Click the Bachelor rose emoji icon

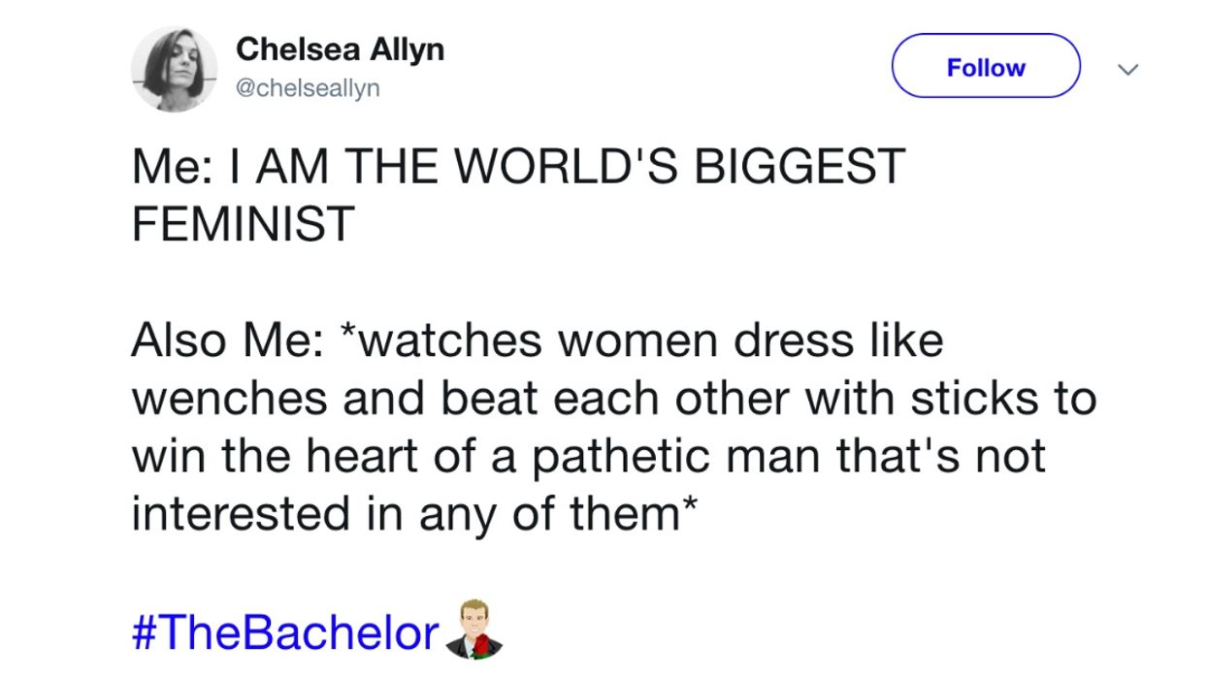pyautogui.click(x=475, y=630)
